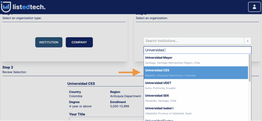Open the user profile icon

pyautogui.click(x=254, y=7)
